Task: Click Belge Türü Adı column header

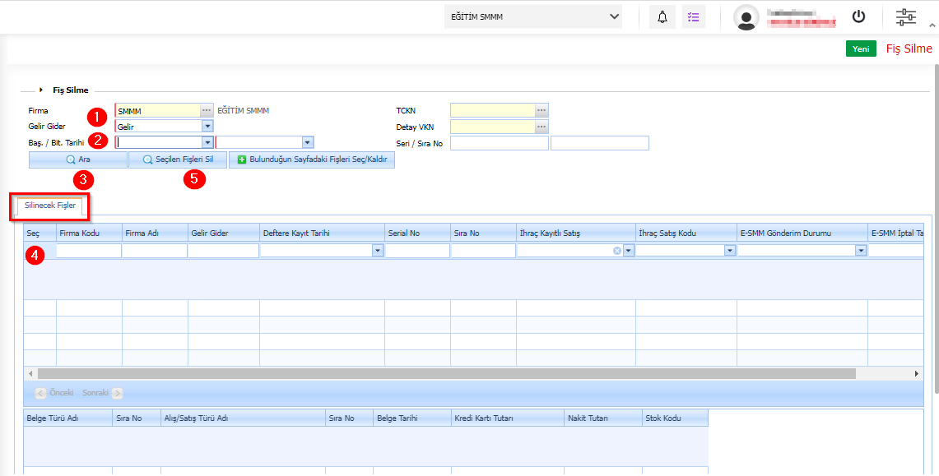Action: [x=68, y=418]
